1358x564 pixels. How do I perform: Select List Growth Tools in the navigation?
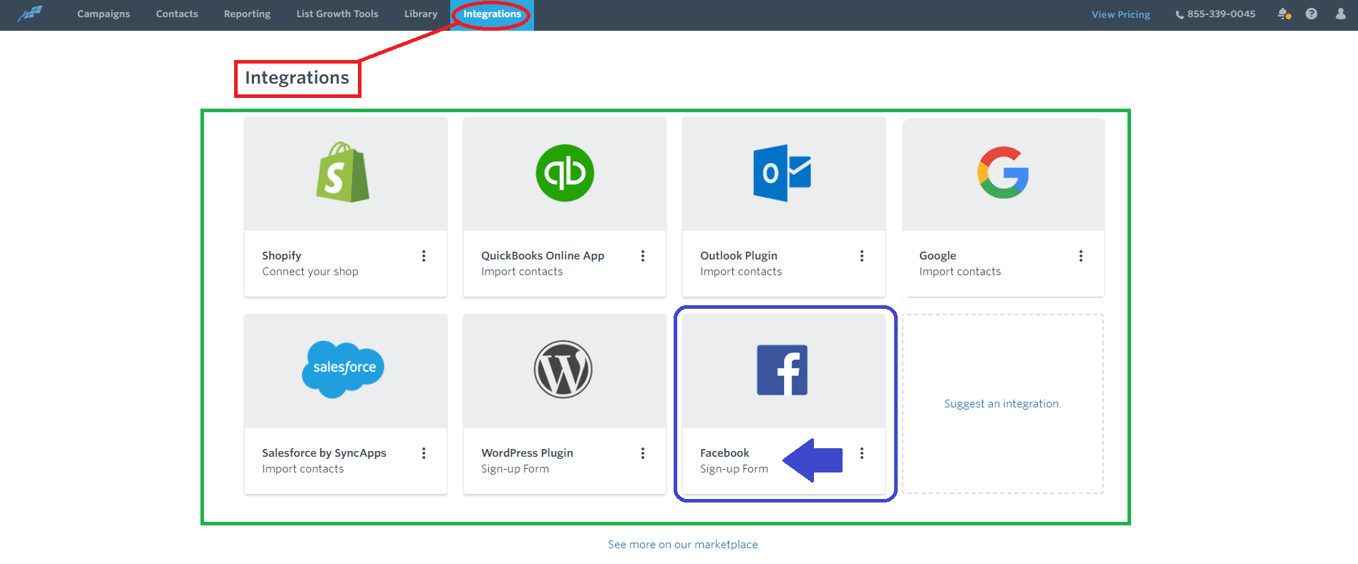(x=337, y=14)
